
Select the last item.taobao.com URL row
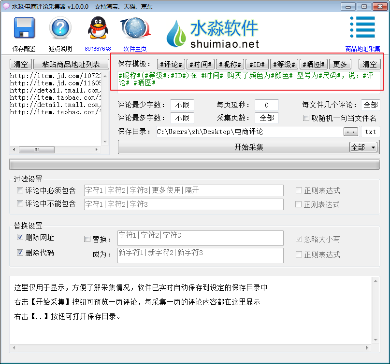55,112
